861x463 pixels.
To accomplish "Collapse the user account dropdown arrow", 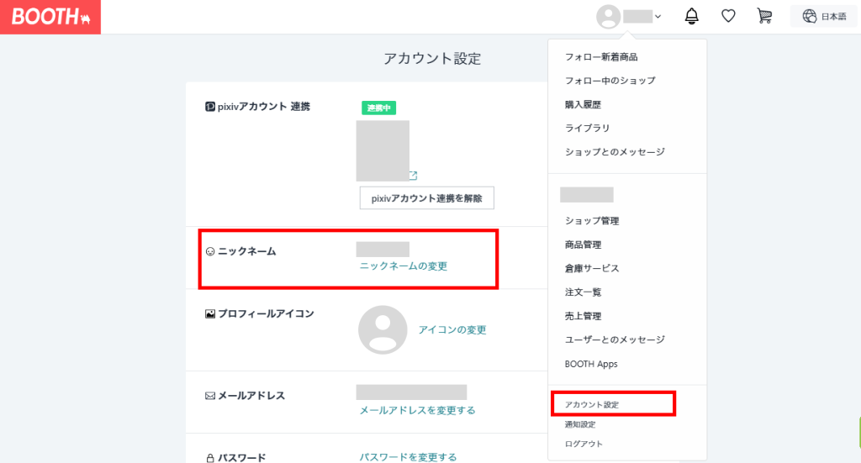I will [x=658, y=16].
